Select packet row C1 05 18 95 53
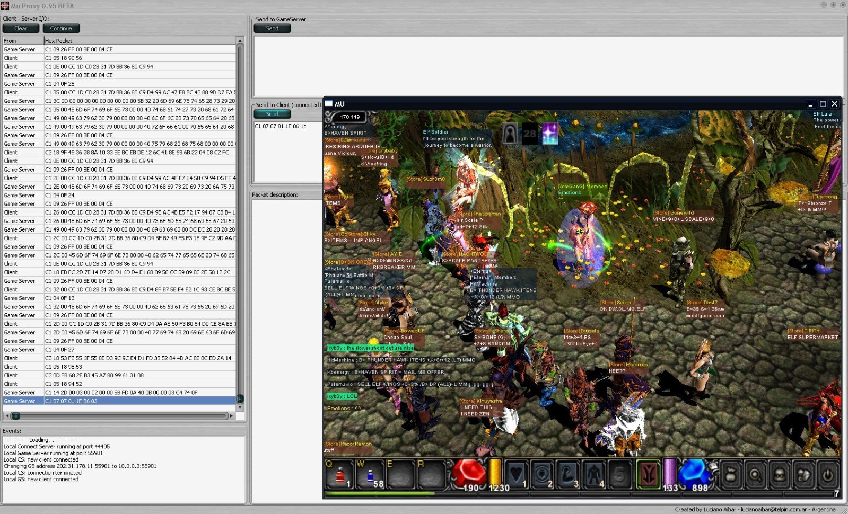The width and height of the screenshot is (848, 514). click(x=119, y=367)
